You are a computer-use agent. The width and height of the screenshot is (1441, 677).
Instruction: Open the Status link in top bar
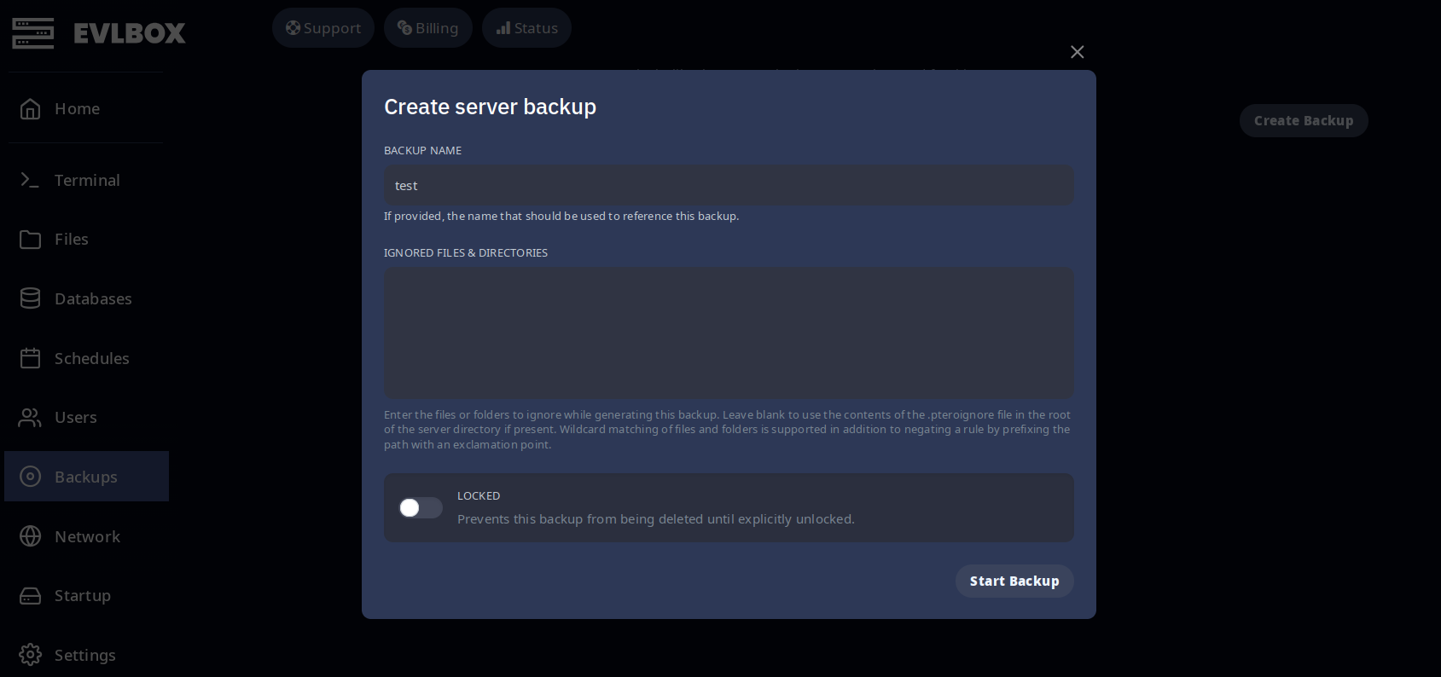pos(527,28)
